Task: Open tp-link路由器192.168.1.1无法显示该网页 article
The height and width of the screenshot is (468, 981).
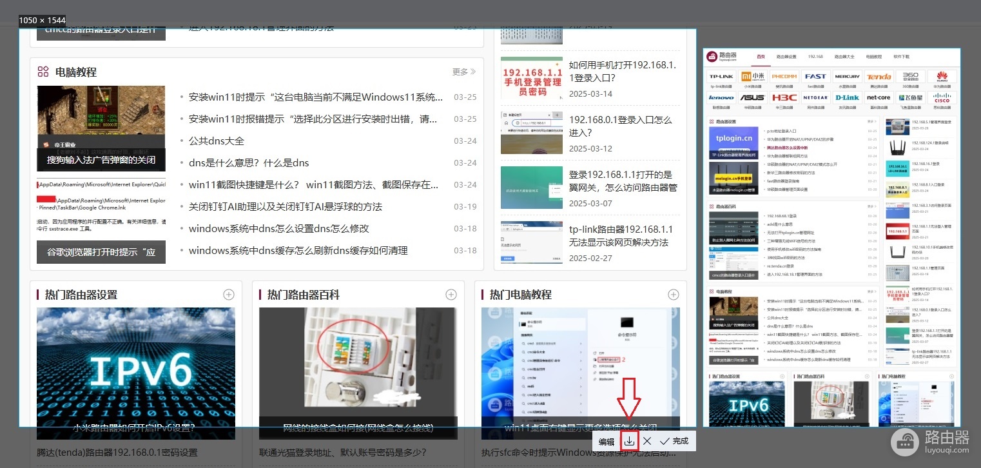Action: pyautogui.click(x=621, y=236)
